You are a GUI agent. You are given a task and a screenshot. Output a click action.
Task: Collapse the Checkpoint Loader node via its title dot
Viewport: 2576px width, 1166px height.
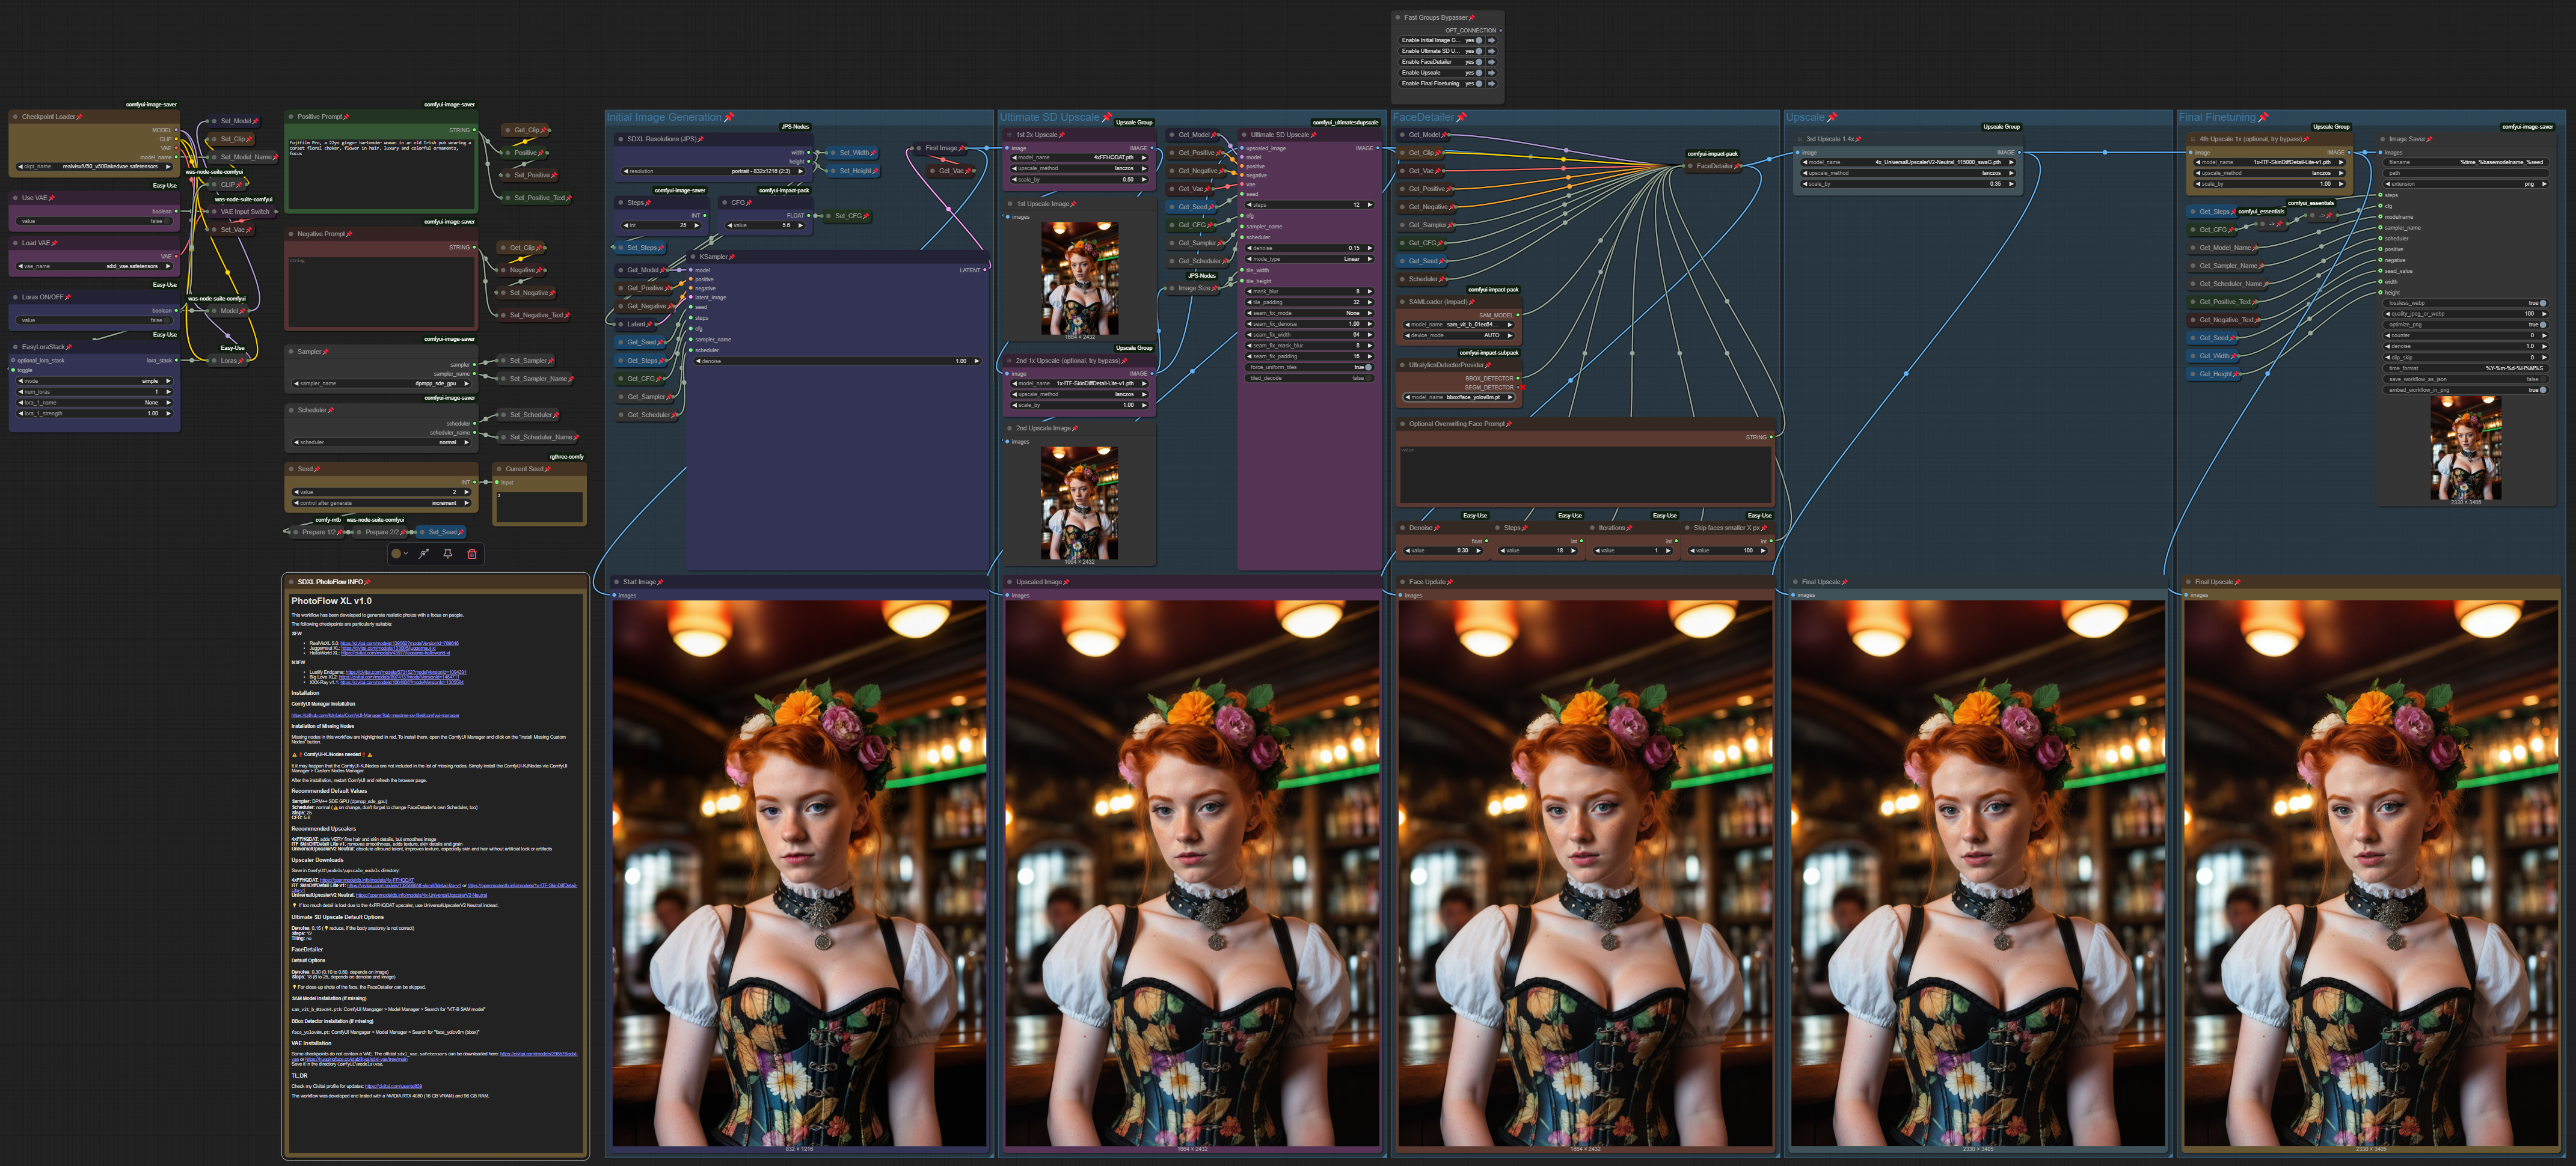[16, 117]
